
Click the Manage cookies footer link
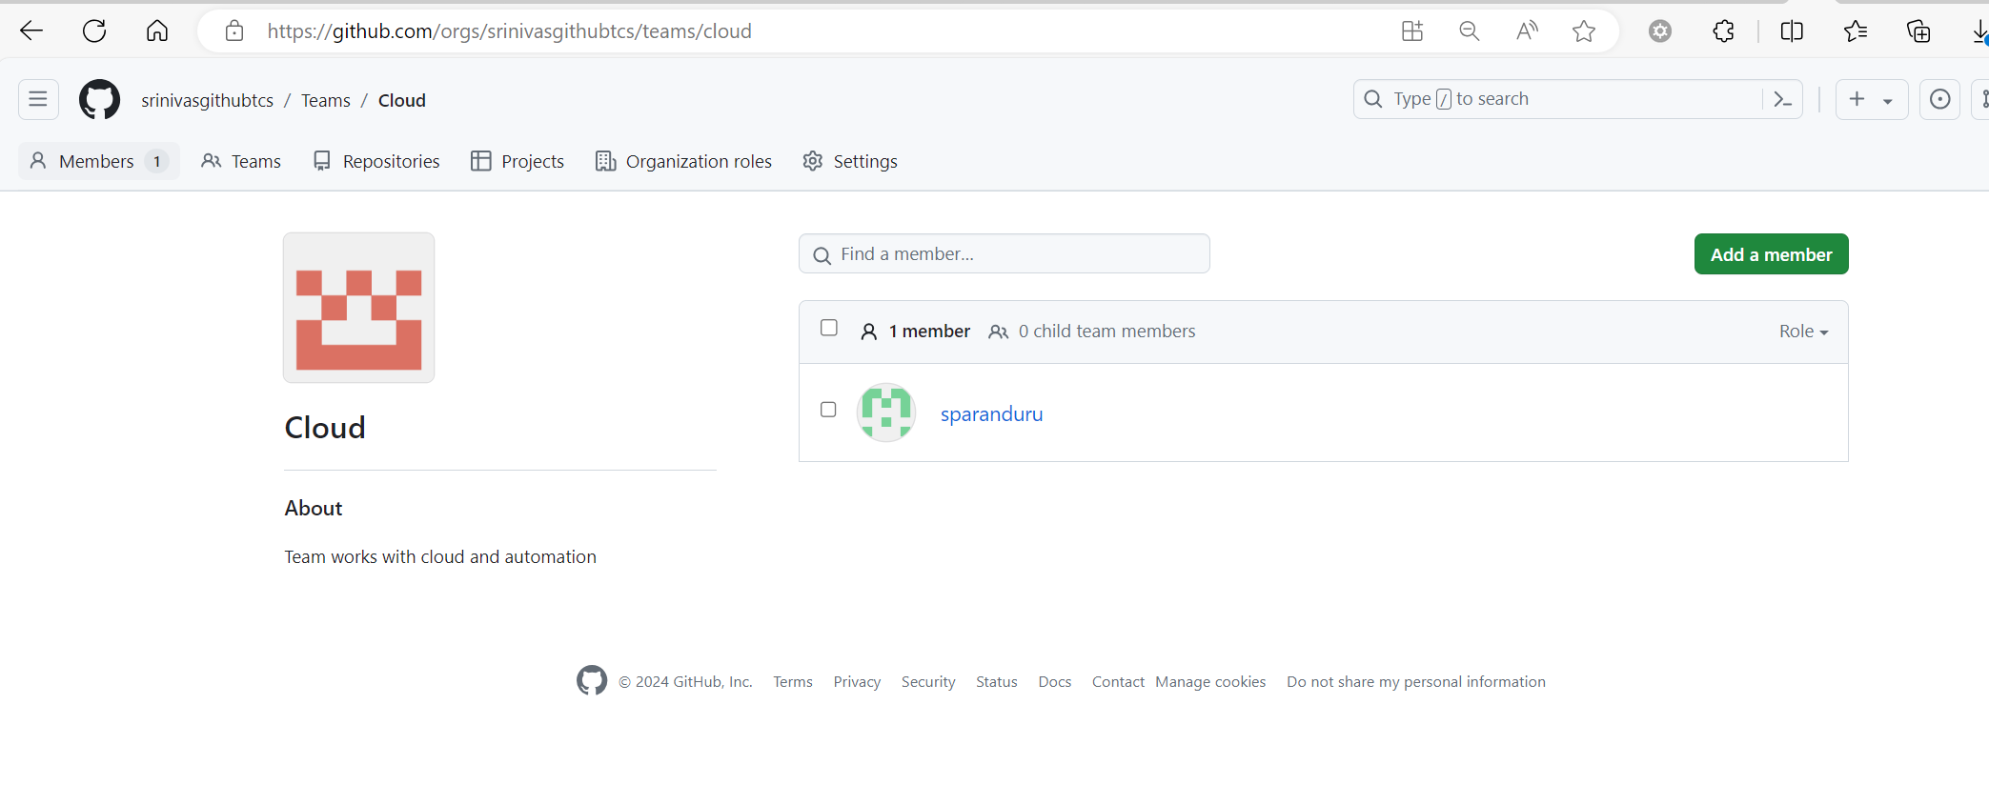(1210, 682)
